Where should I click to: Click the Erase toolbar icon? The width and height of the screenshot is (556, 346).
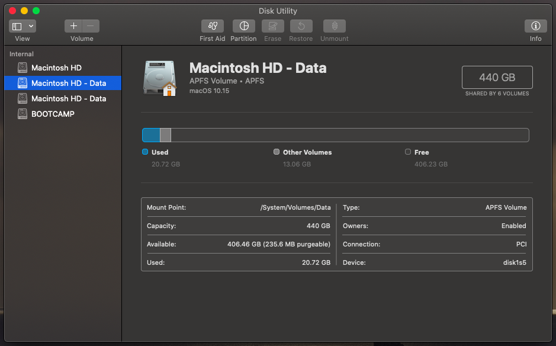[273, 26]
